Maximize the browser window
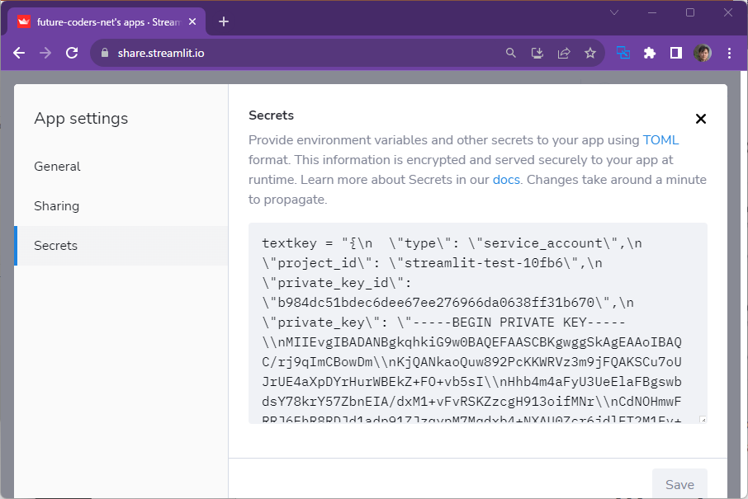Image resolution: width=748 pixels, height=499 pixels. click(x=690, y=12)
